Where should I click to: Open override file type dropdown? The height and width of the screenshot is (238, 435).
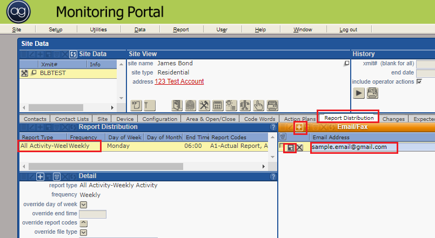84,232
